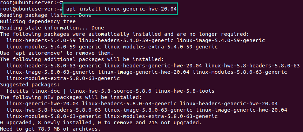
Task: Click 'Building dependency tree' text
Action: pyautogui.click(x=38, y=21)
